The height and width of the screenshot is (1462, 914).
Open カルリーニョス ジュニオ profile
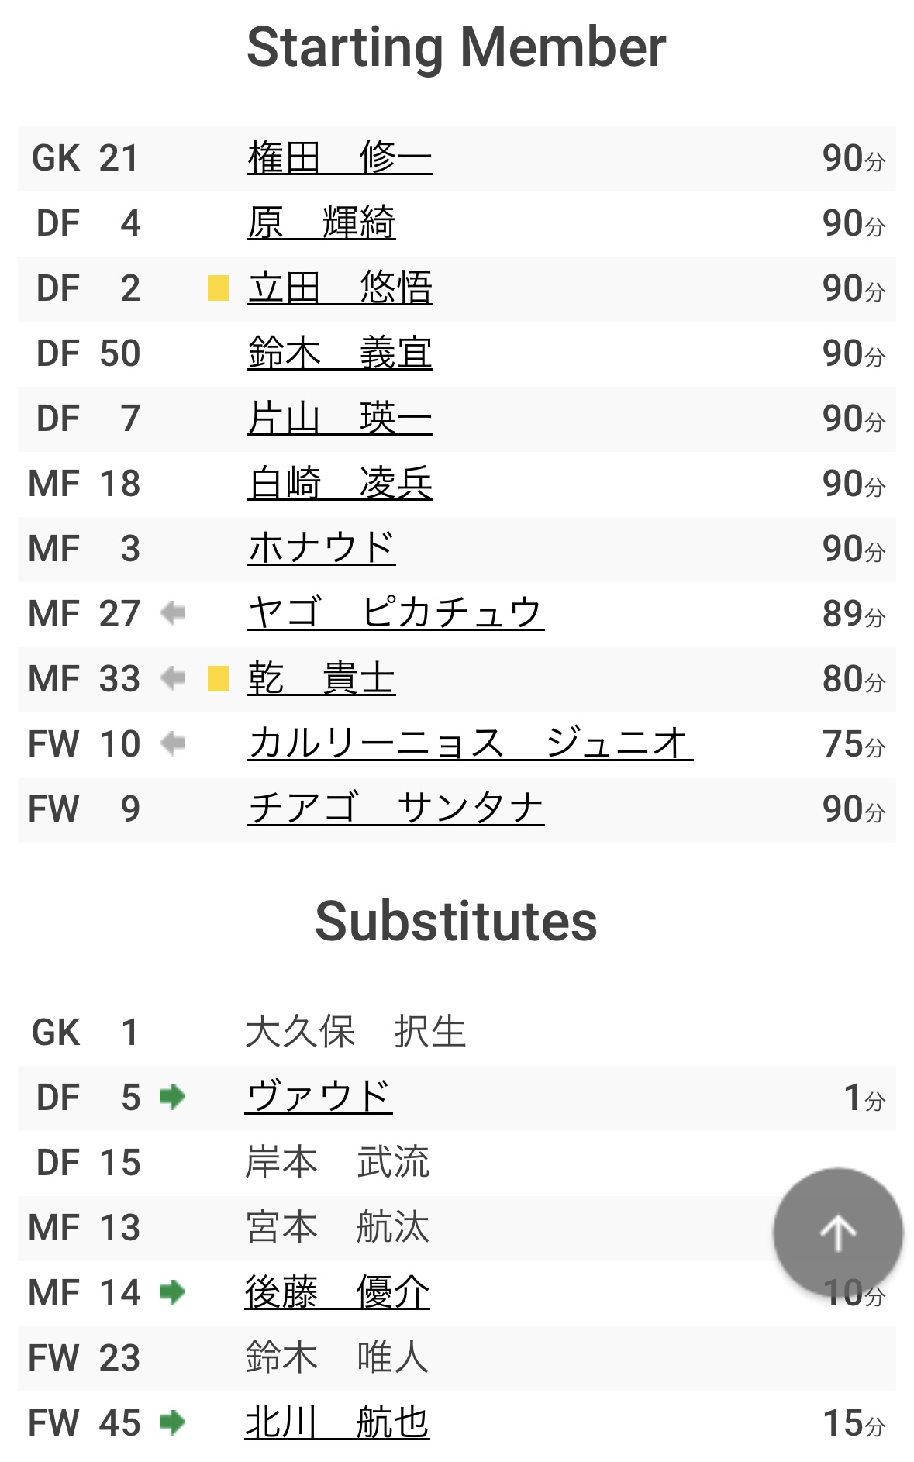pos(471,744)
